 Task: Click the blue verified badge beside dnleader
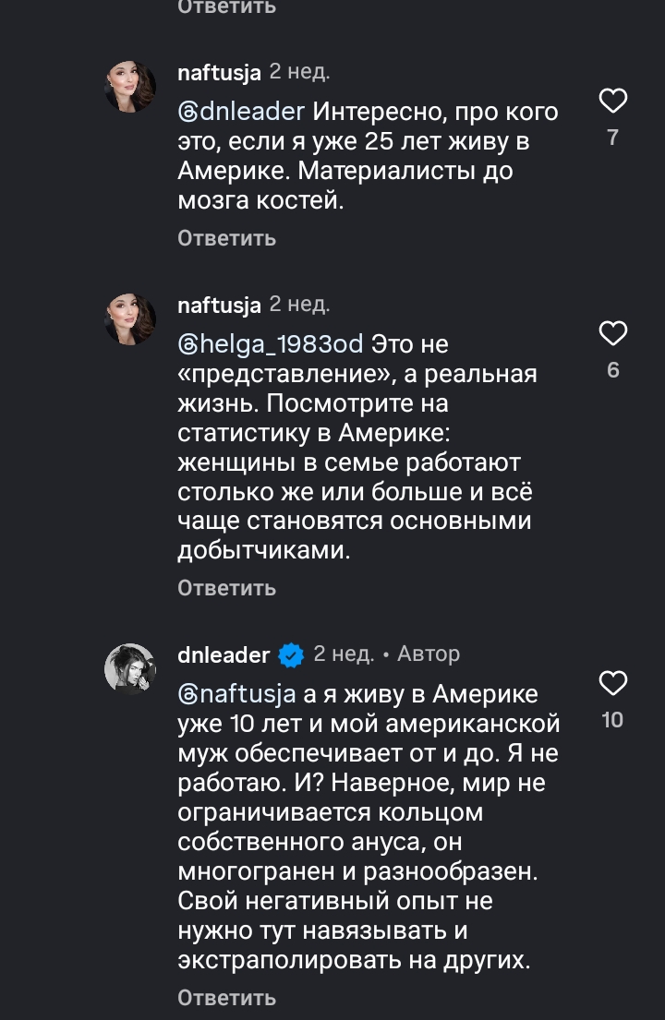tap(291, 655)
